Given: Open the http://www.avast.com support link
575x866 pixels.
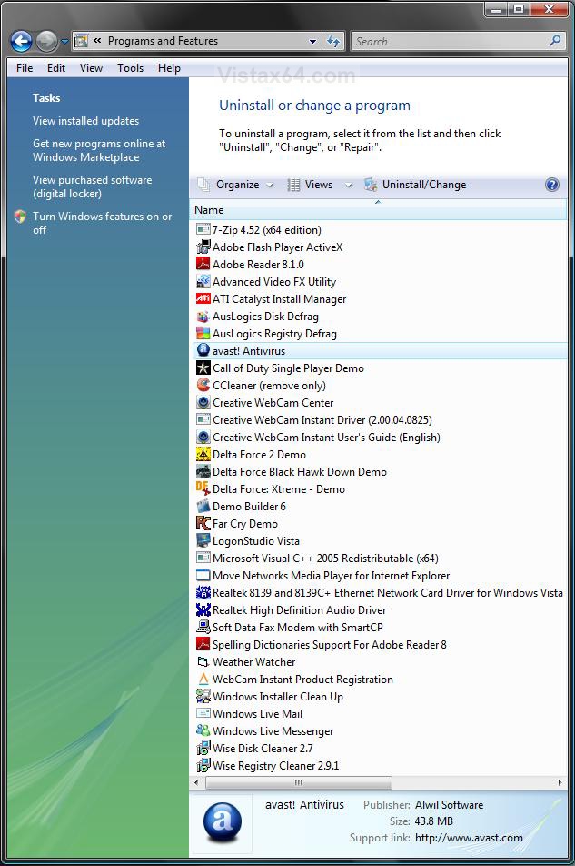Looking at the screenshot, I should (x=469, y=837).
